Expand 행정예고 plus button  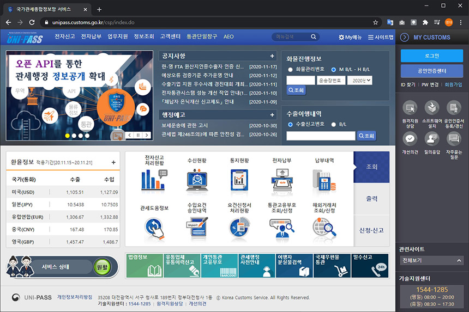point(272,115)
